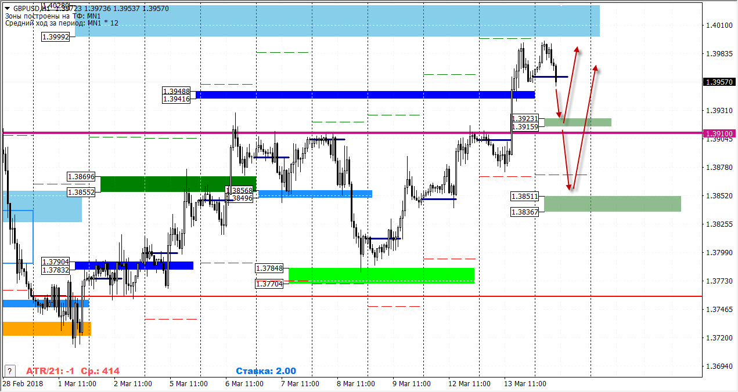
Task: Select the 1.38367 price label
Action: 525,212
